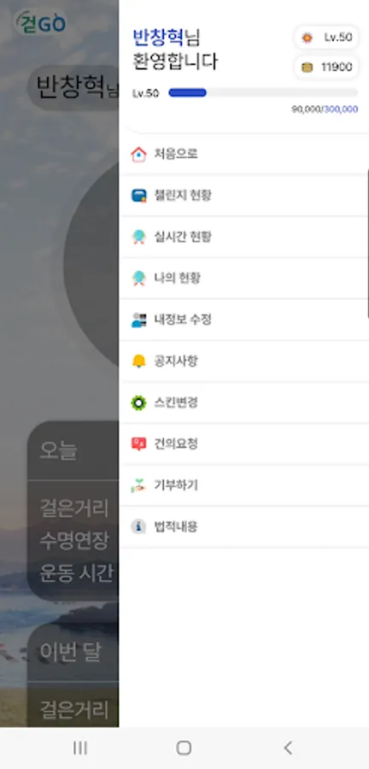Tap the 걷GO logo in background

[x=41, y=22]
